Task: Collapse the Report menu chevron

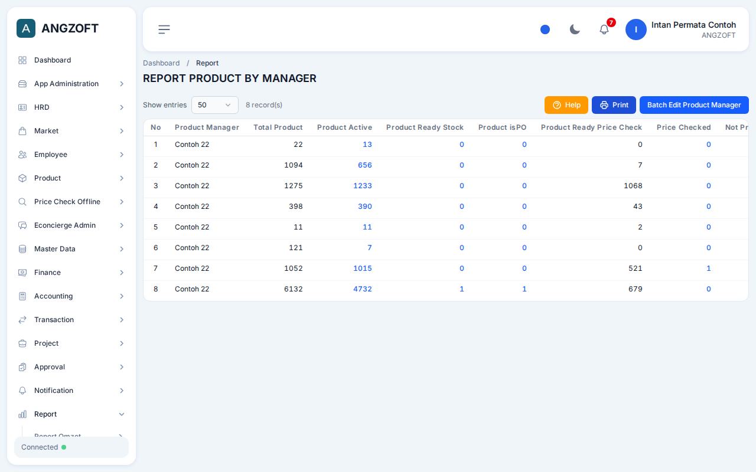Action: [x=122, y=414]
